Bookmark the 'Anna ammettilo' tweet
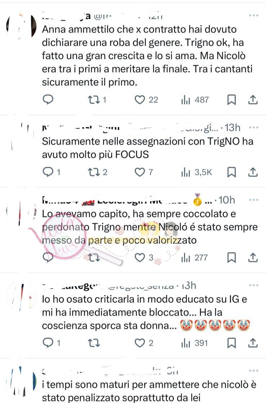This screenshot has width=266, height=403. click(x=231, y=100)
